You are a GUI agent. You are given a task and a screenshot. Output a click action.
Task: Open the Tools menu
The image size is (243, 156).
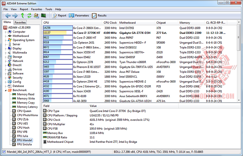(49, 9)
